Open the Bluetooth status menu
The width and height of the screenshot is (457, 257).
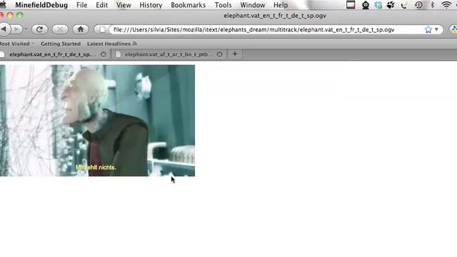click(x=433, y=5)
